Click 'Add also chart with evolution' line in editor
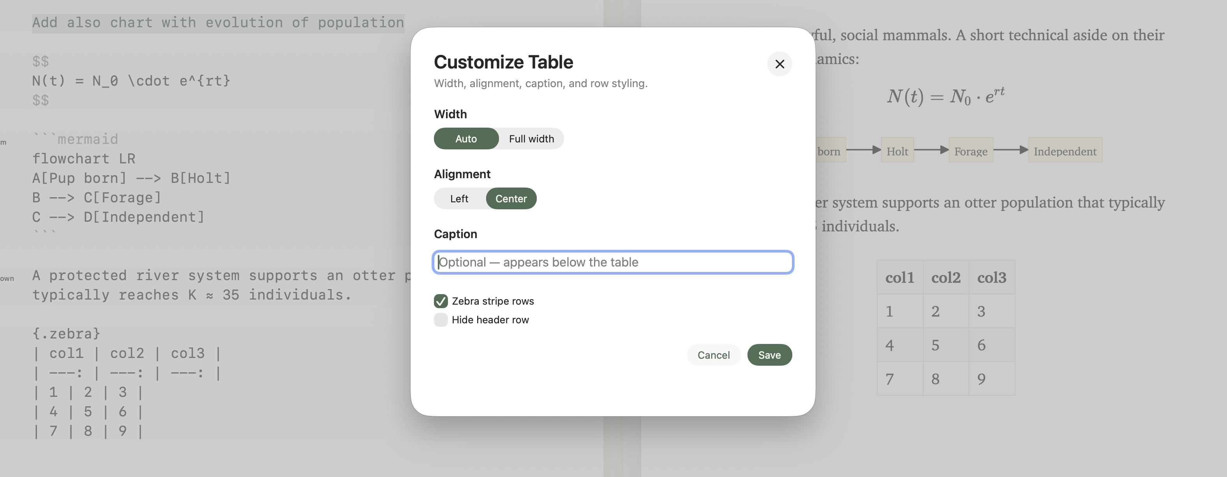The image size is (1227, 477). pyautogui.click(x=218, y=23)
